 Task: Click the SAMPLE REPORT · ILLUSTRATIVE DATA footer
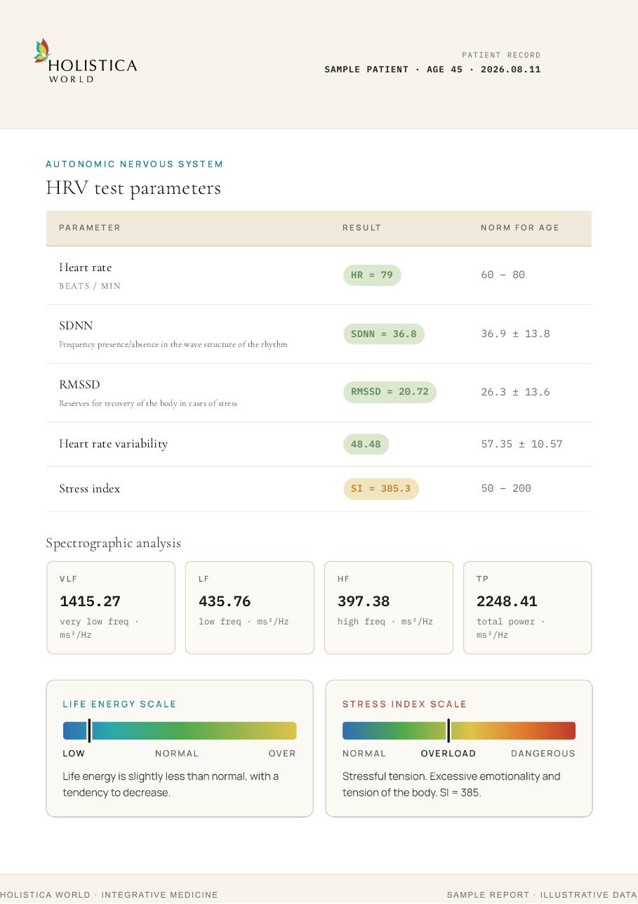(542, 895)
